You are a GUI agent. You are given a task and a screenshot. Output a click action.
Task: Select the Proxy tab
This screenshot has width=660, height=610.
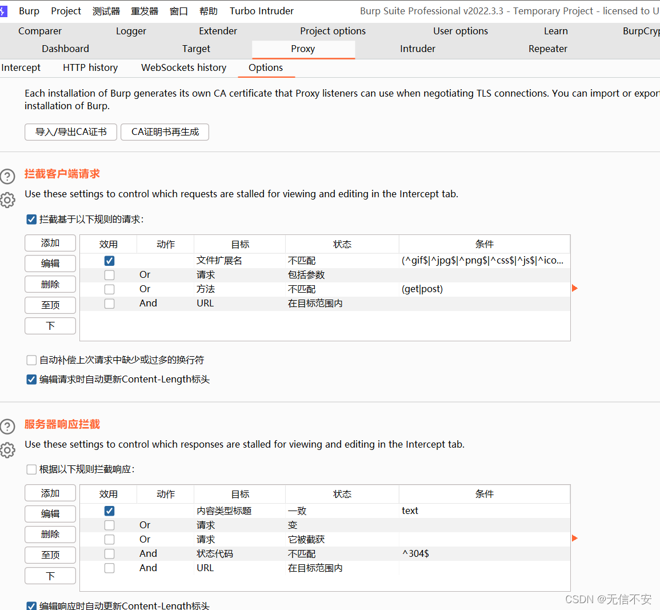tap(303, 49)
